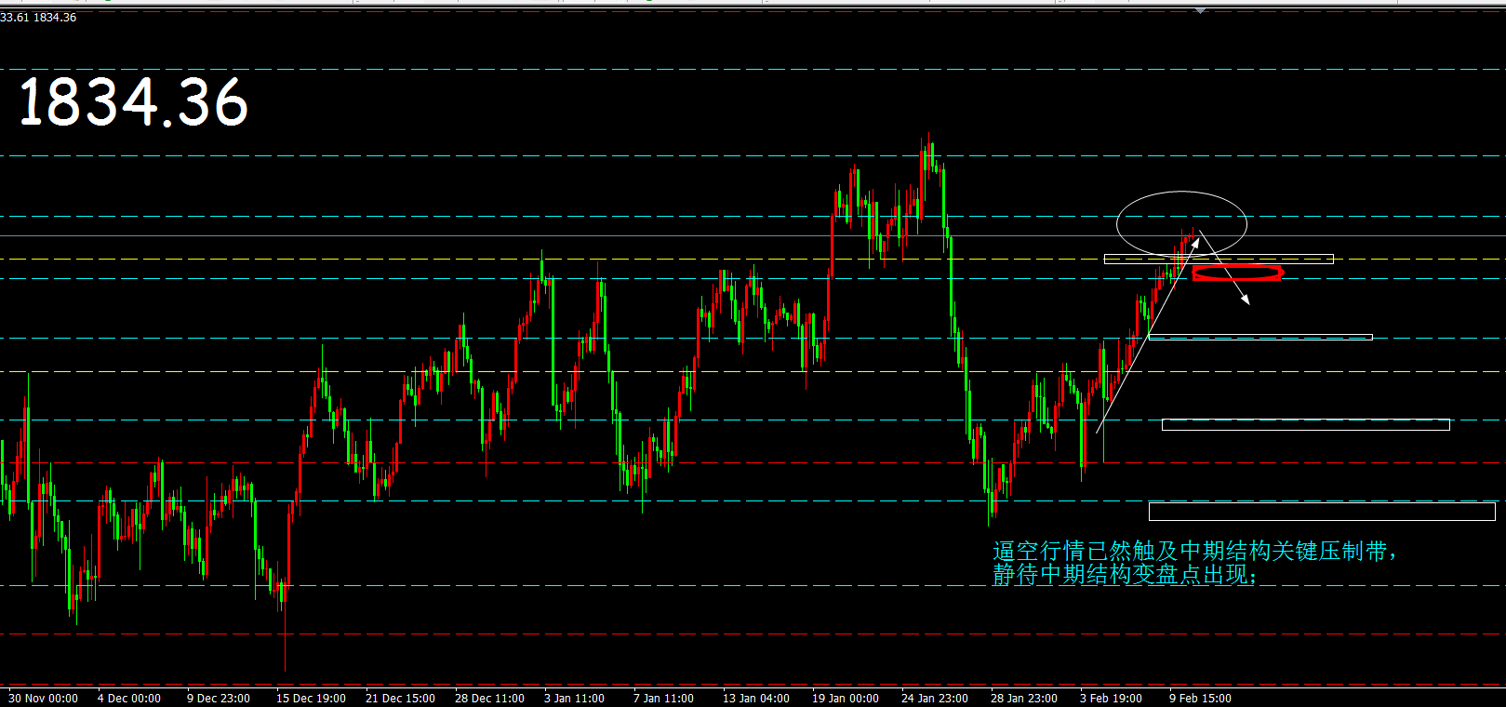
Task: Click the '13 Jan 04:00' time axis label
Action: pos(756,698)
